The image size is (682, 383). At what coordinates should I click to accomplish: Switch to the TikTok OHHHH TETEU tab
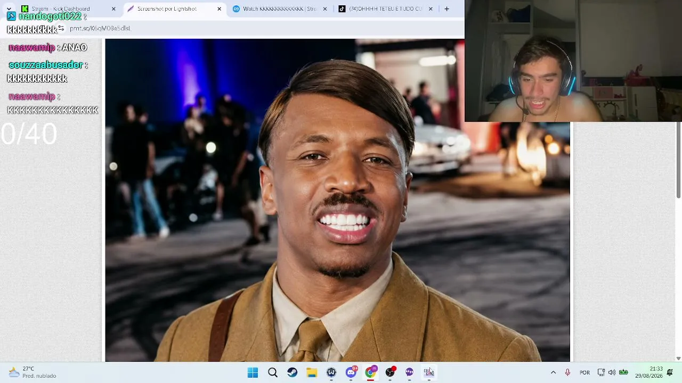[x=386, y=9]
